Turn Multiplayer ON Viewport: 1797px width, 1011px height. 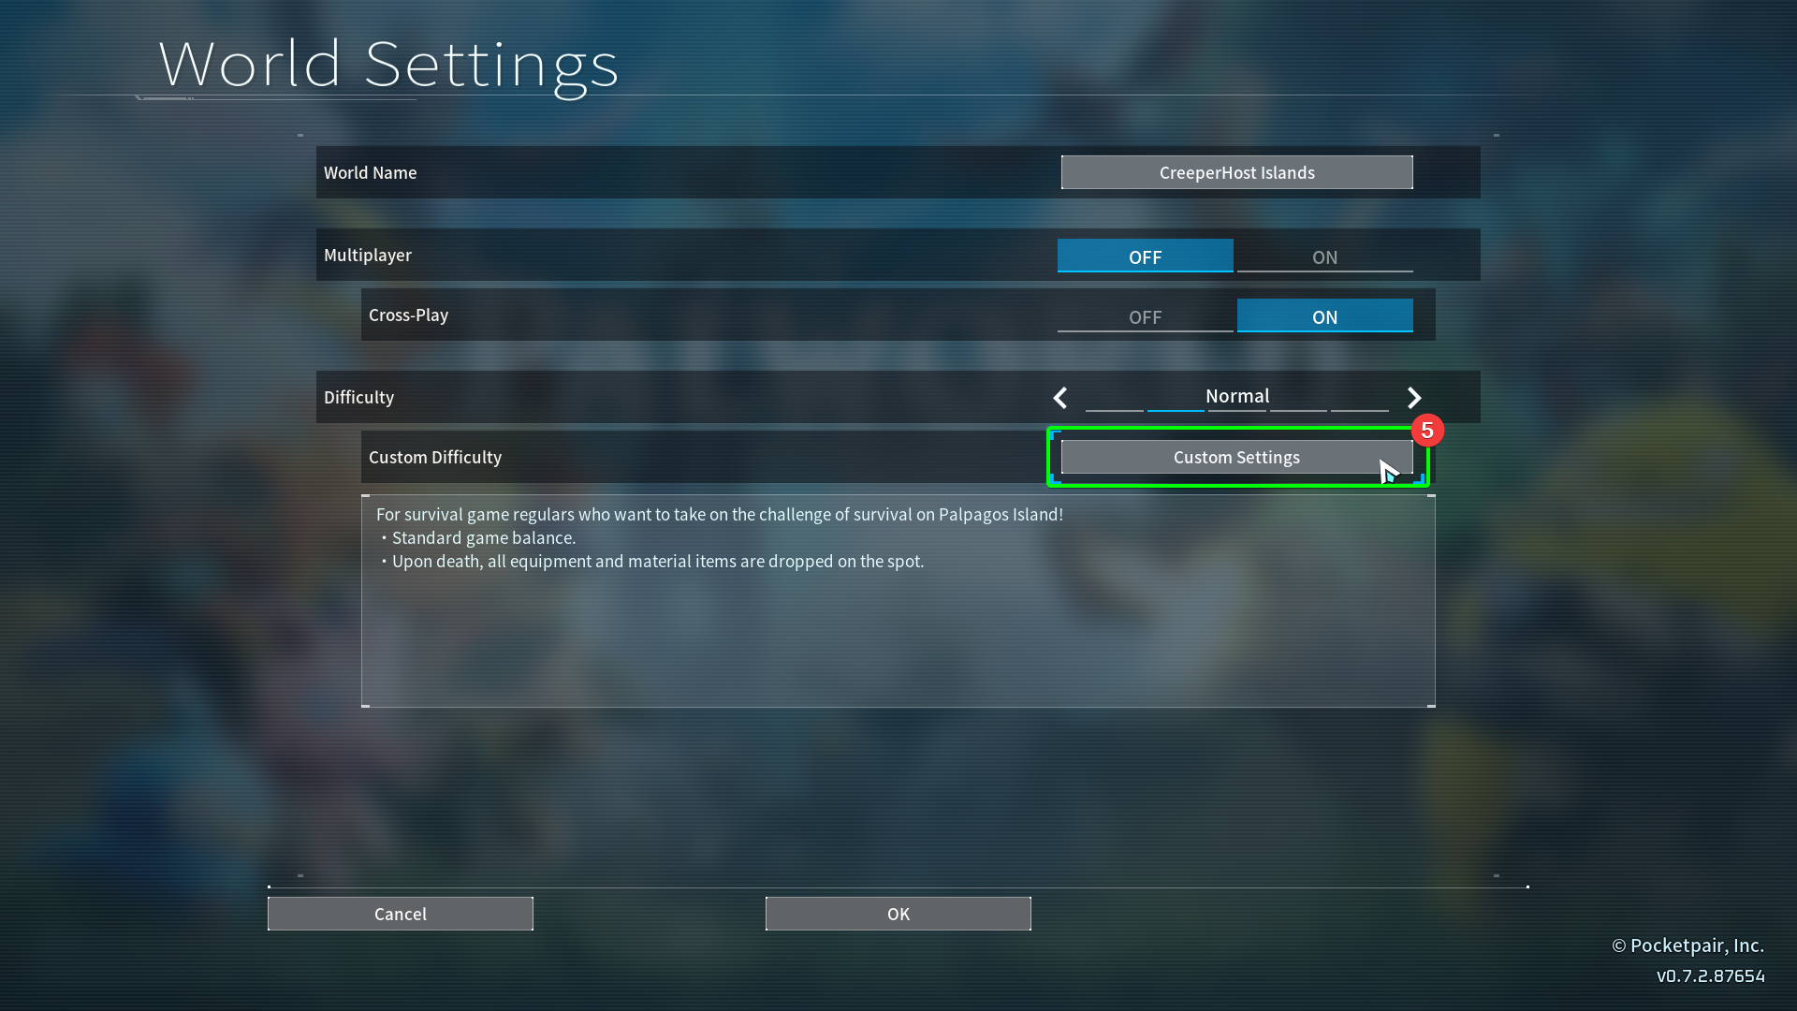click(1324, 256)
